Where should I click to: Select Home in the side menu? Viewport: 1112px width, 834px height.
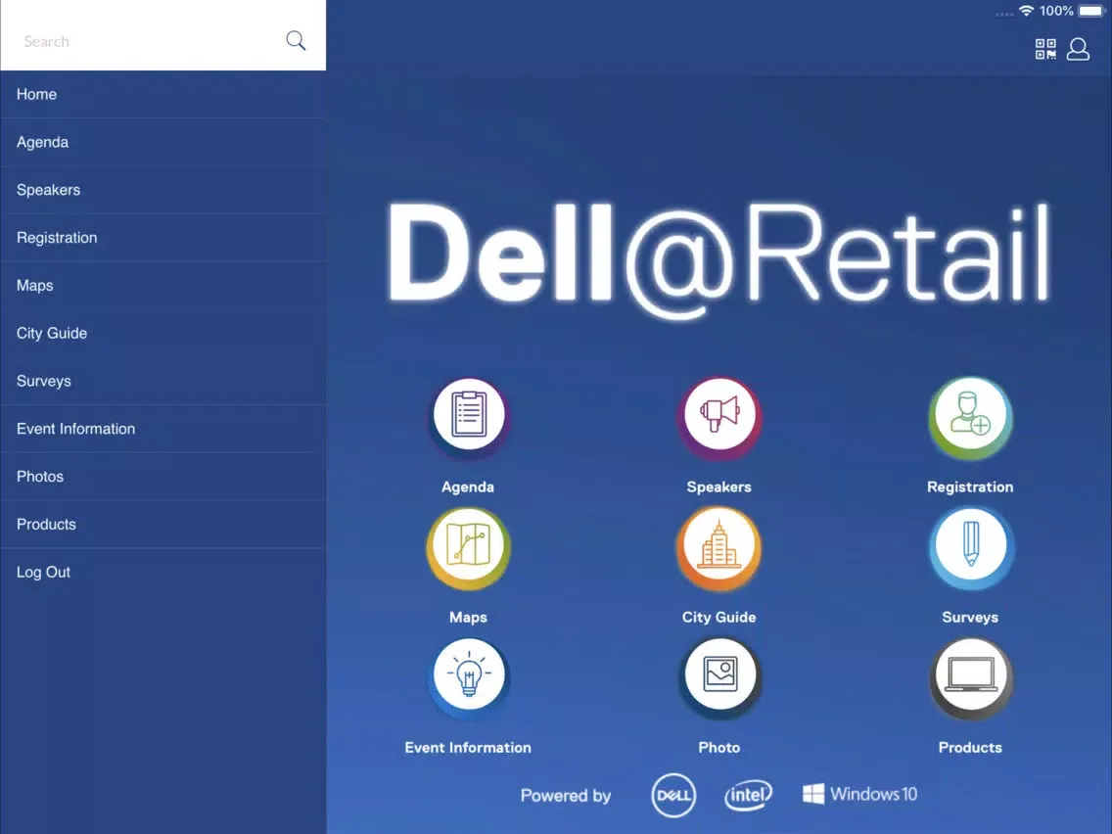(x=163, y=94)
